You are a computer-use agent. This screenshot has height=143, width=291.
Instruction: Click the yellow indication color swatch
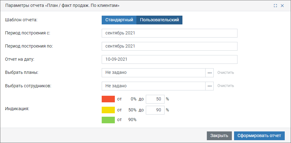108,110
